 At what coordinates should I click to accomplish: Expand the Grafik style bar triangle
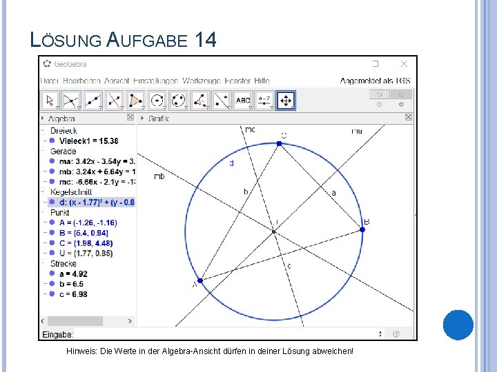coord(142,118)
